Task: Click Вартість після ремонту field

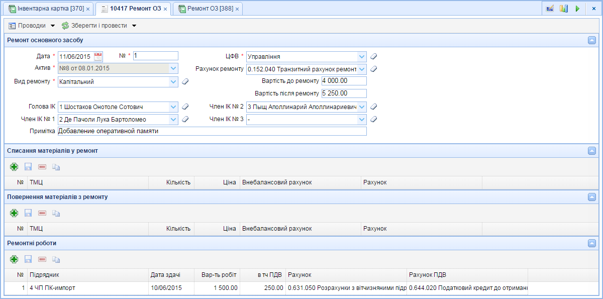Action: [344, 93]
